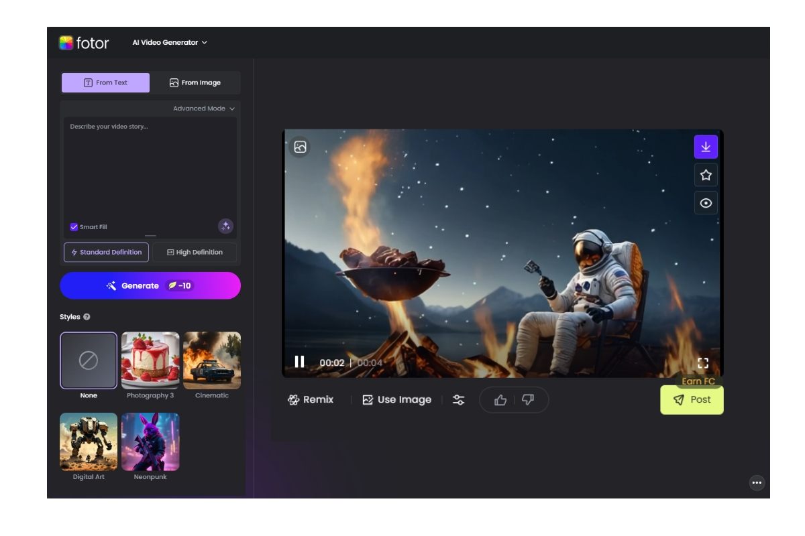Click the drag handle below the description box
Image resolution: width=805 pixels, height=536 pixels.
pos(150,236)
